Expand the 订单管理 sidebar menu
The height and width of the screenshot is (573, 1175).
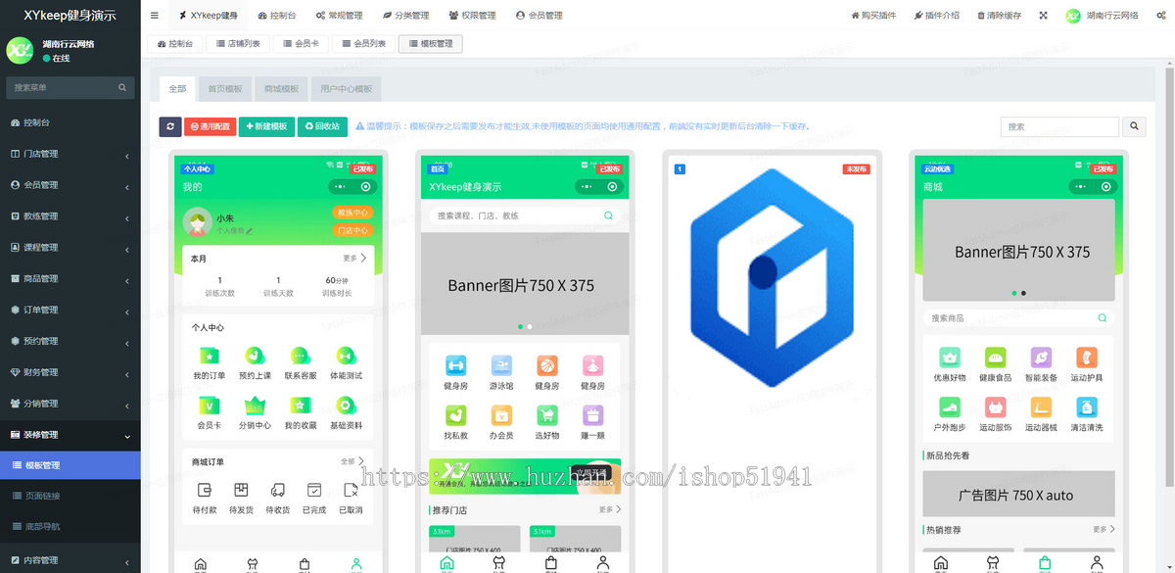pos(70,310)
